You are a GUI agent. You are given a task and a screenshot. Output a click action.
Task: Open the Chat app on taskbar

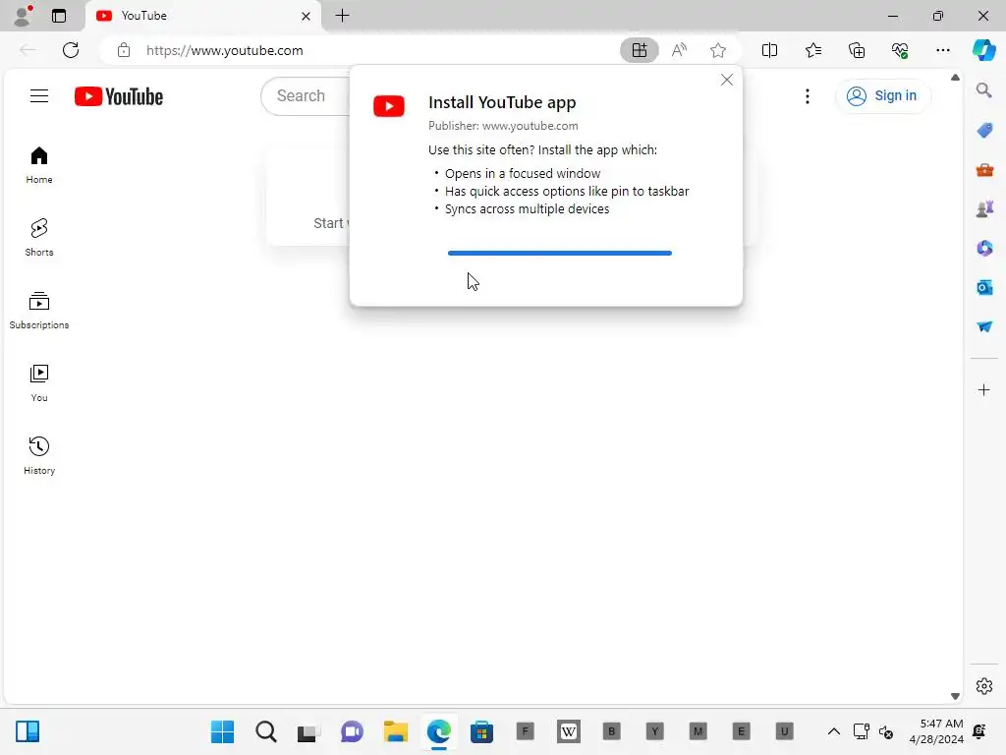pos(352,731)
